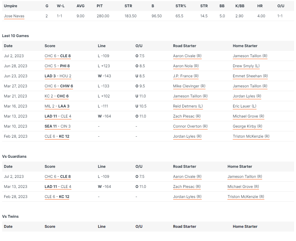Click the Vs Guardians heading
This screenshot has width=296, height=241.
point(14,156)
